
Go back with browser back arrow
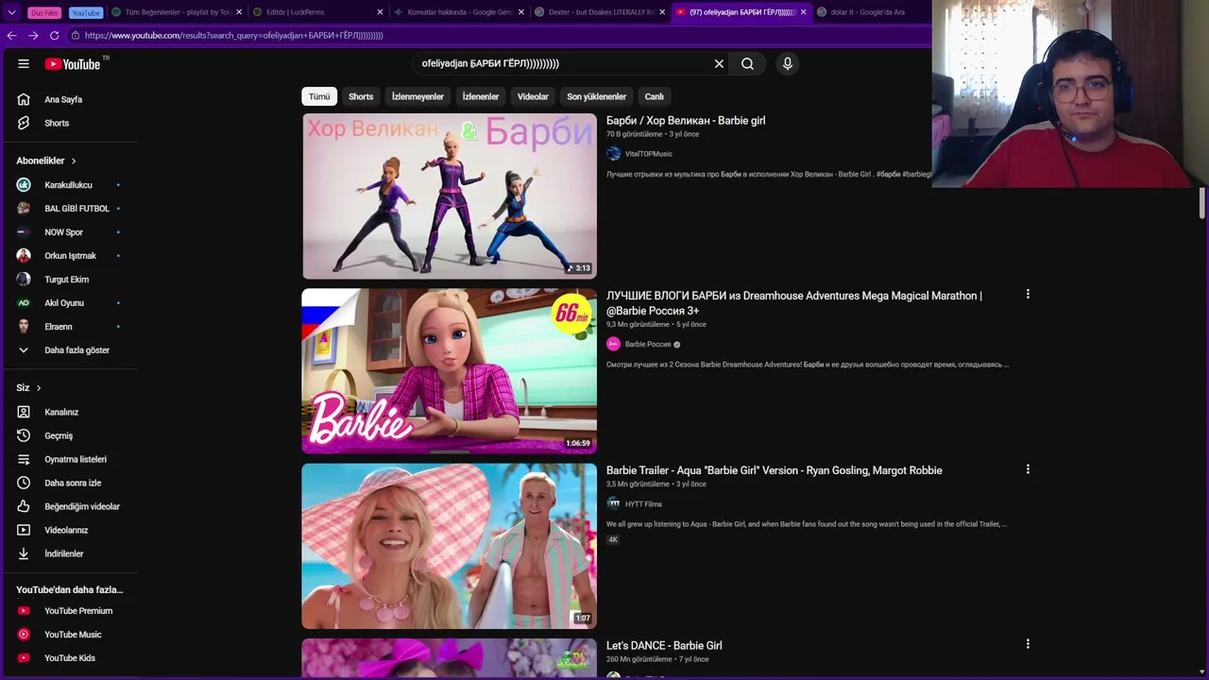pos(11,35)
